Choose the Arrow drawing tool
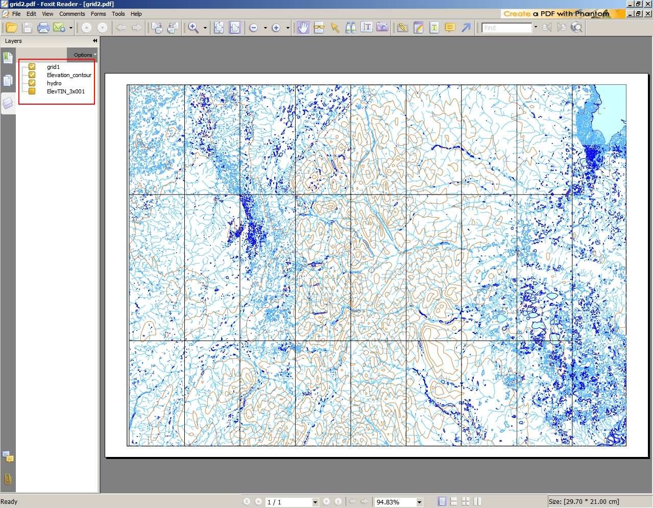 [x=466, y=28]
